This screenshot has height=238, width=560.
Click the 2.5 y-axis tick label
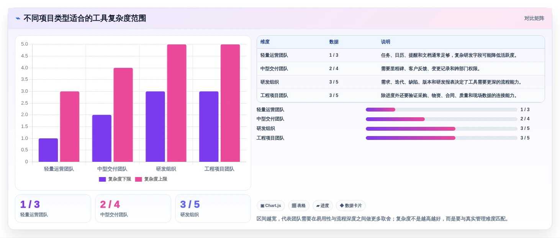point(25,103)
